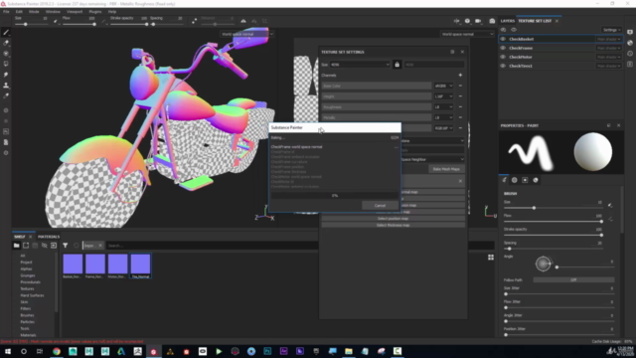
Task: Open Roughness channel format dropdown
Action: pyautogui.click(x=443, y=106)
